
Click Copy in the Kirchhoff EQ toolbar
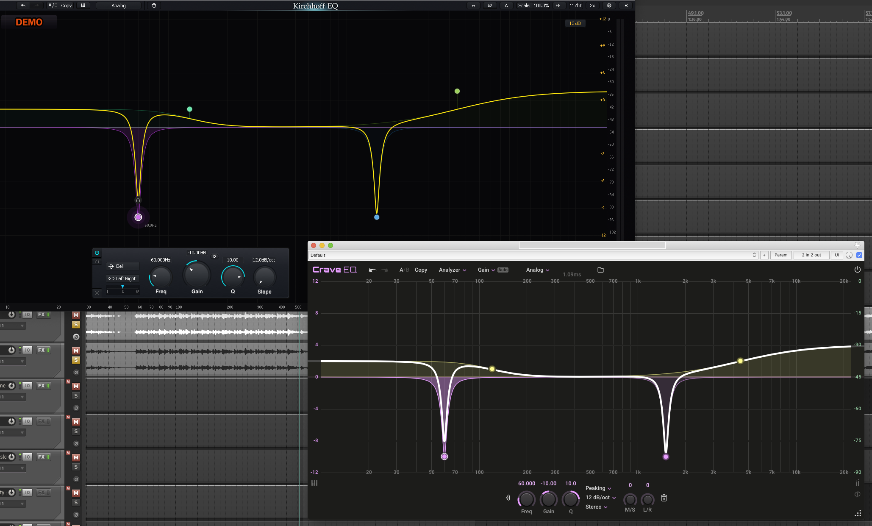coord(67,6)
